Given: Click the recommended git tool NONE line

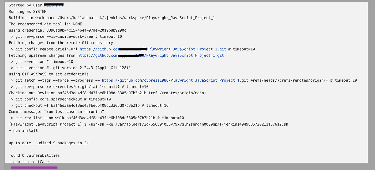Looking at the screenshot, I should (x=45, y=24).
